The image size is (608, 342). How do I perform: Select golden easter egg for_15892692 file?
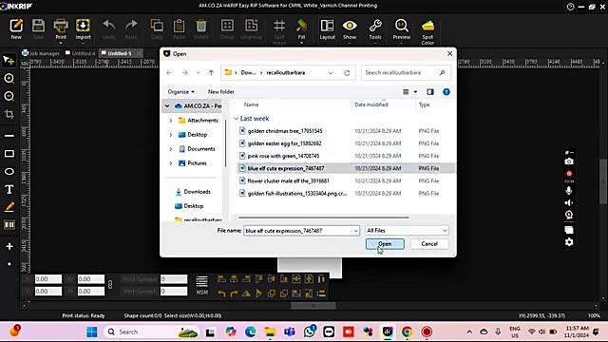pyautogui.click(x=284, y=143)
